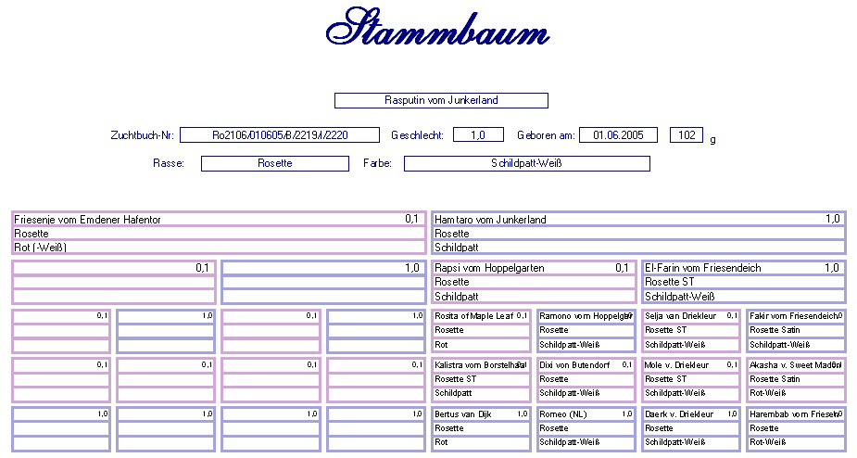857x458 pixels.
Task: Select the Rapsi vom Hoppelgarten field
Action: pos(533,268)
